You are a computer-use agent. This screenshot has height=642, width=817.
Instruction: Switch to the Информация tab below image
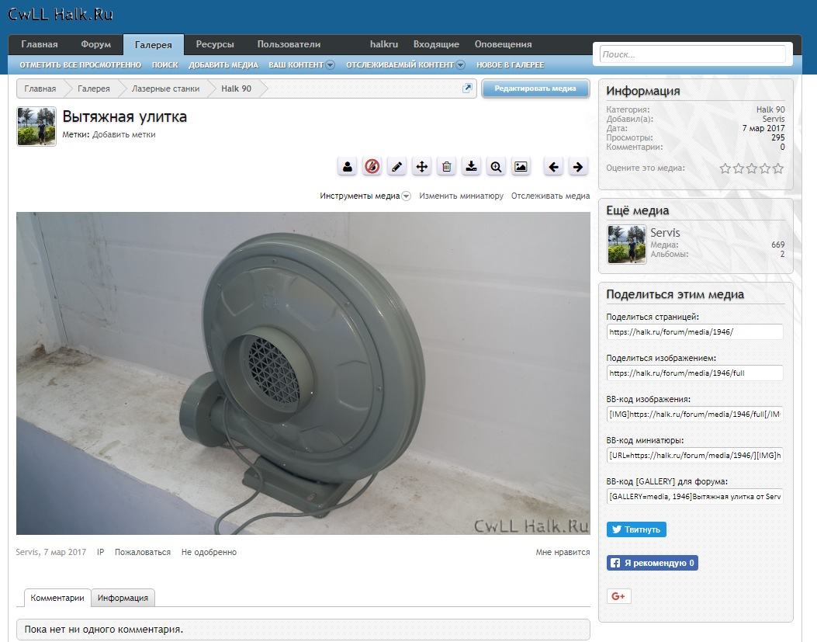[123, 598]
